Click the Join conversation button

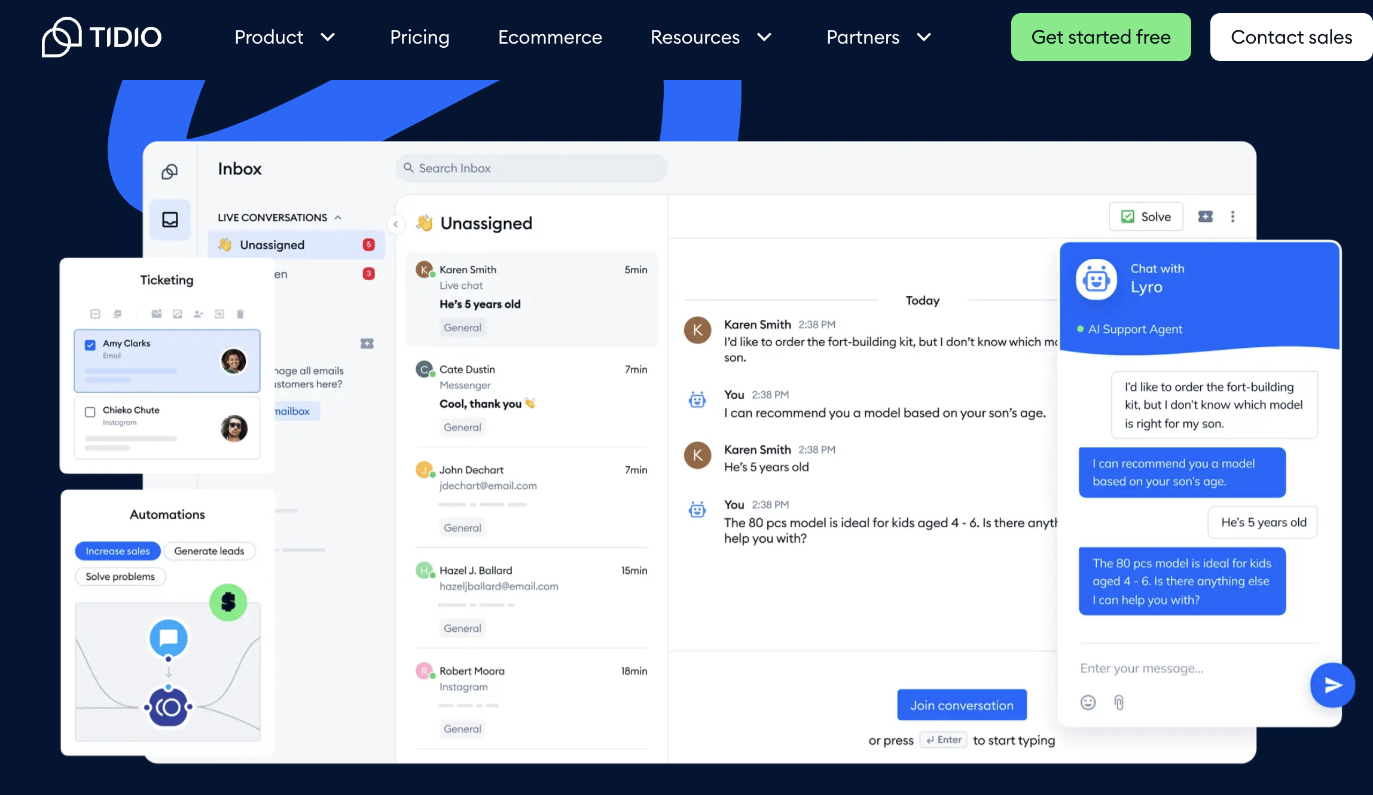click(961, 705)
